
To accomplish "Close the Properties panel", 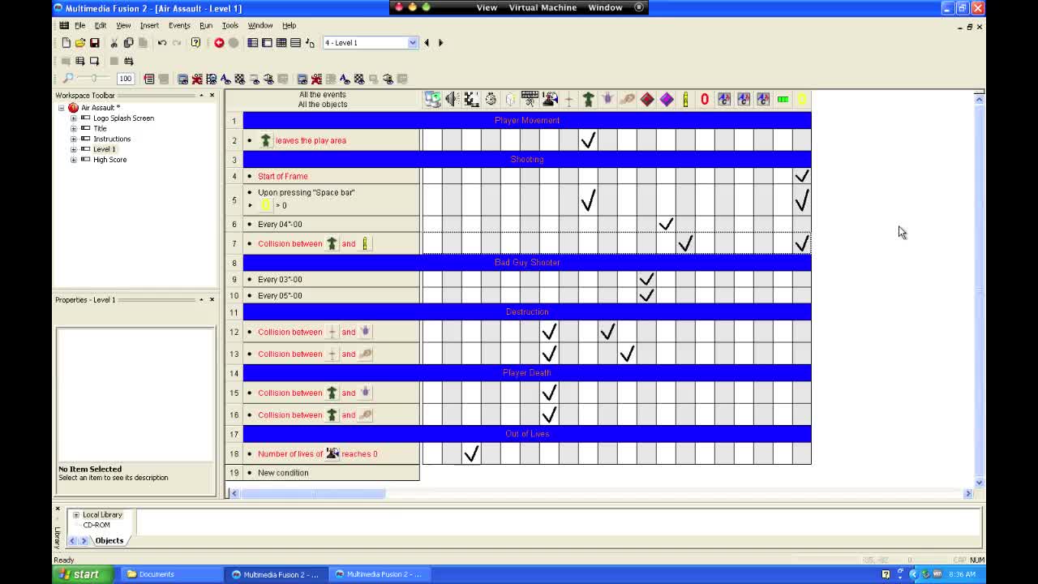I will pyautogui.click(x=212, y=300).
